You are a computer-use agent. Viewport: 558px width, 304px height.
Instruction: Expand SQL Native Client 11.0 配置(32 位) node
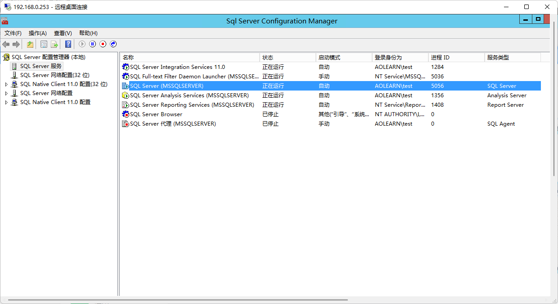click(6, 84)
